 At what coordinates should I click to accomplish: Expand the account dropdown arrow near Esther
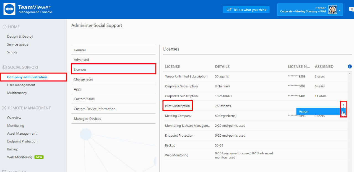(x=340, y=10)
